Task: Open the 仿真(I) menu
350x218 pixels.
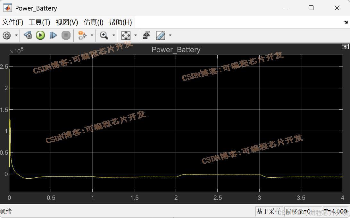Action: pos(93,22)
